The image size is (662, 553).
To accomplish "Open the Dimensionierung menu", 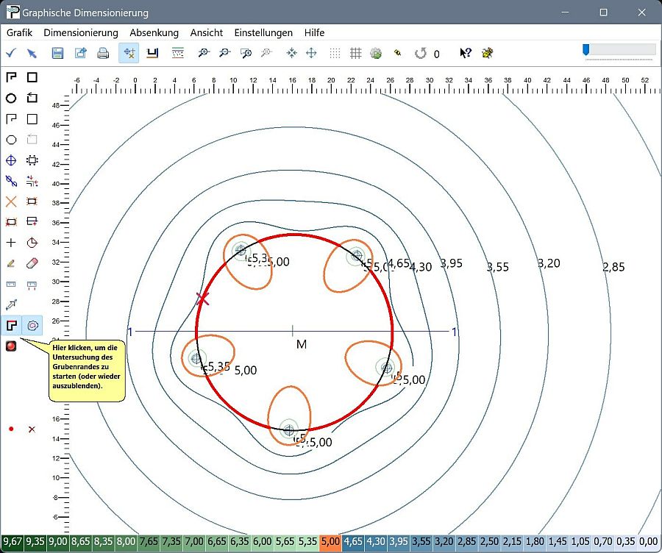I will tap(81, 32).
